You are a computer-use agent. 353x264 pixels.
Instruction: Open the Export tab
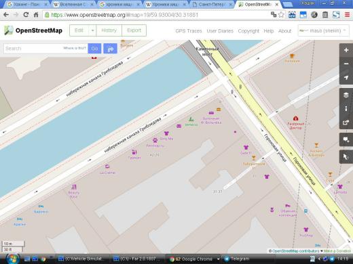click(x=134, y=30)
